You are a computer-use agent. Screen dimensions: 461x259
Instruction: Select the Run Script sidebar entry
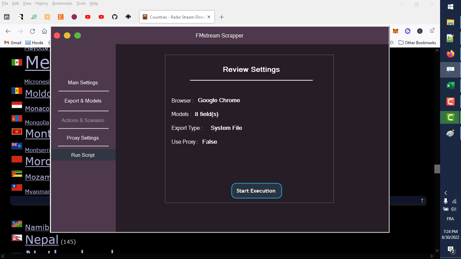[83, 155]
